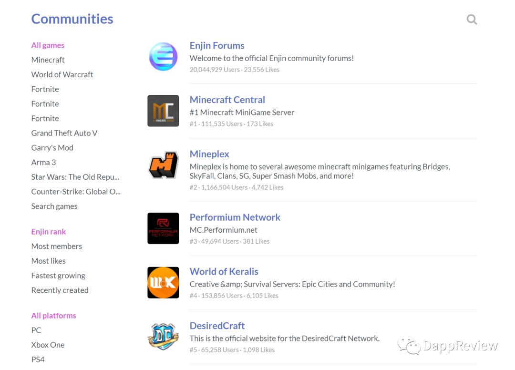This screenshot has width=515, height=370.
Task: Click the DesiredCraft official website description
Action: 285,339
